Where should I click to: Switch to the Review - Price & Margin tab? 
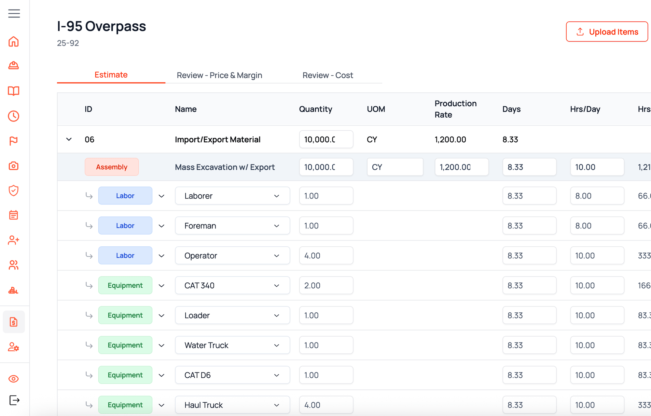219,75
